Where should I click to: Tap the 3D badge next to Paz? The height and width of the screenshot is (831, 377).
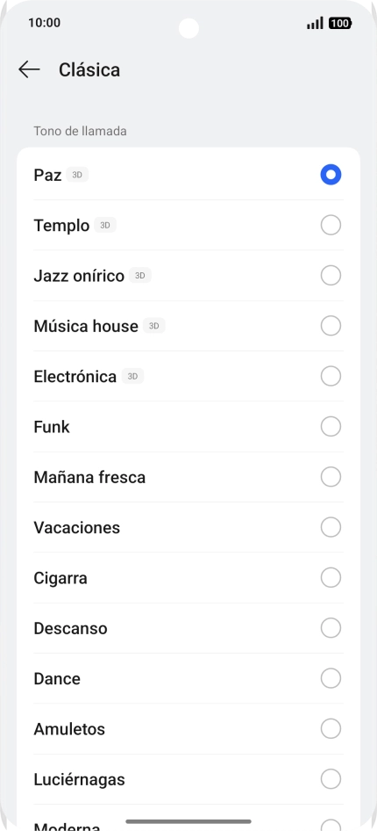pyautogui.click(x=77, y=175)
